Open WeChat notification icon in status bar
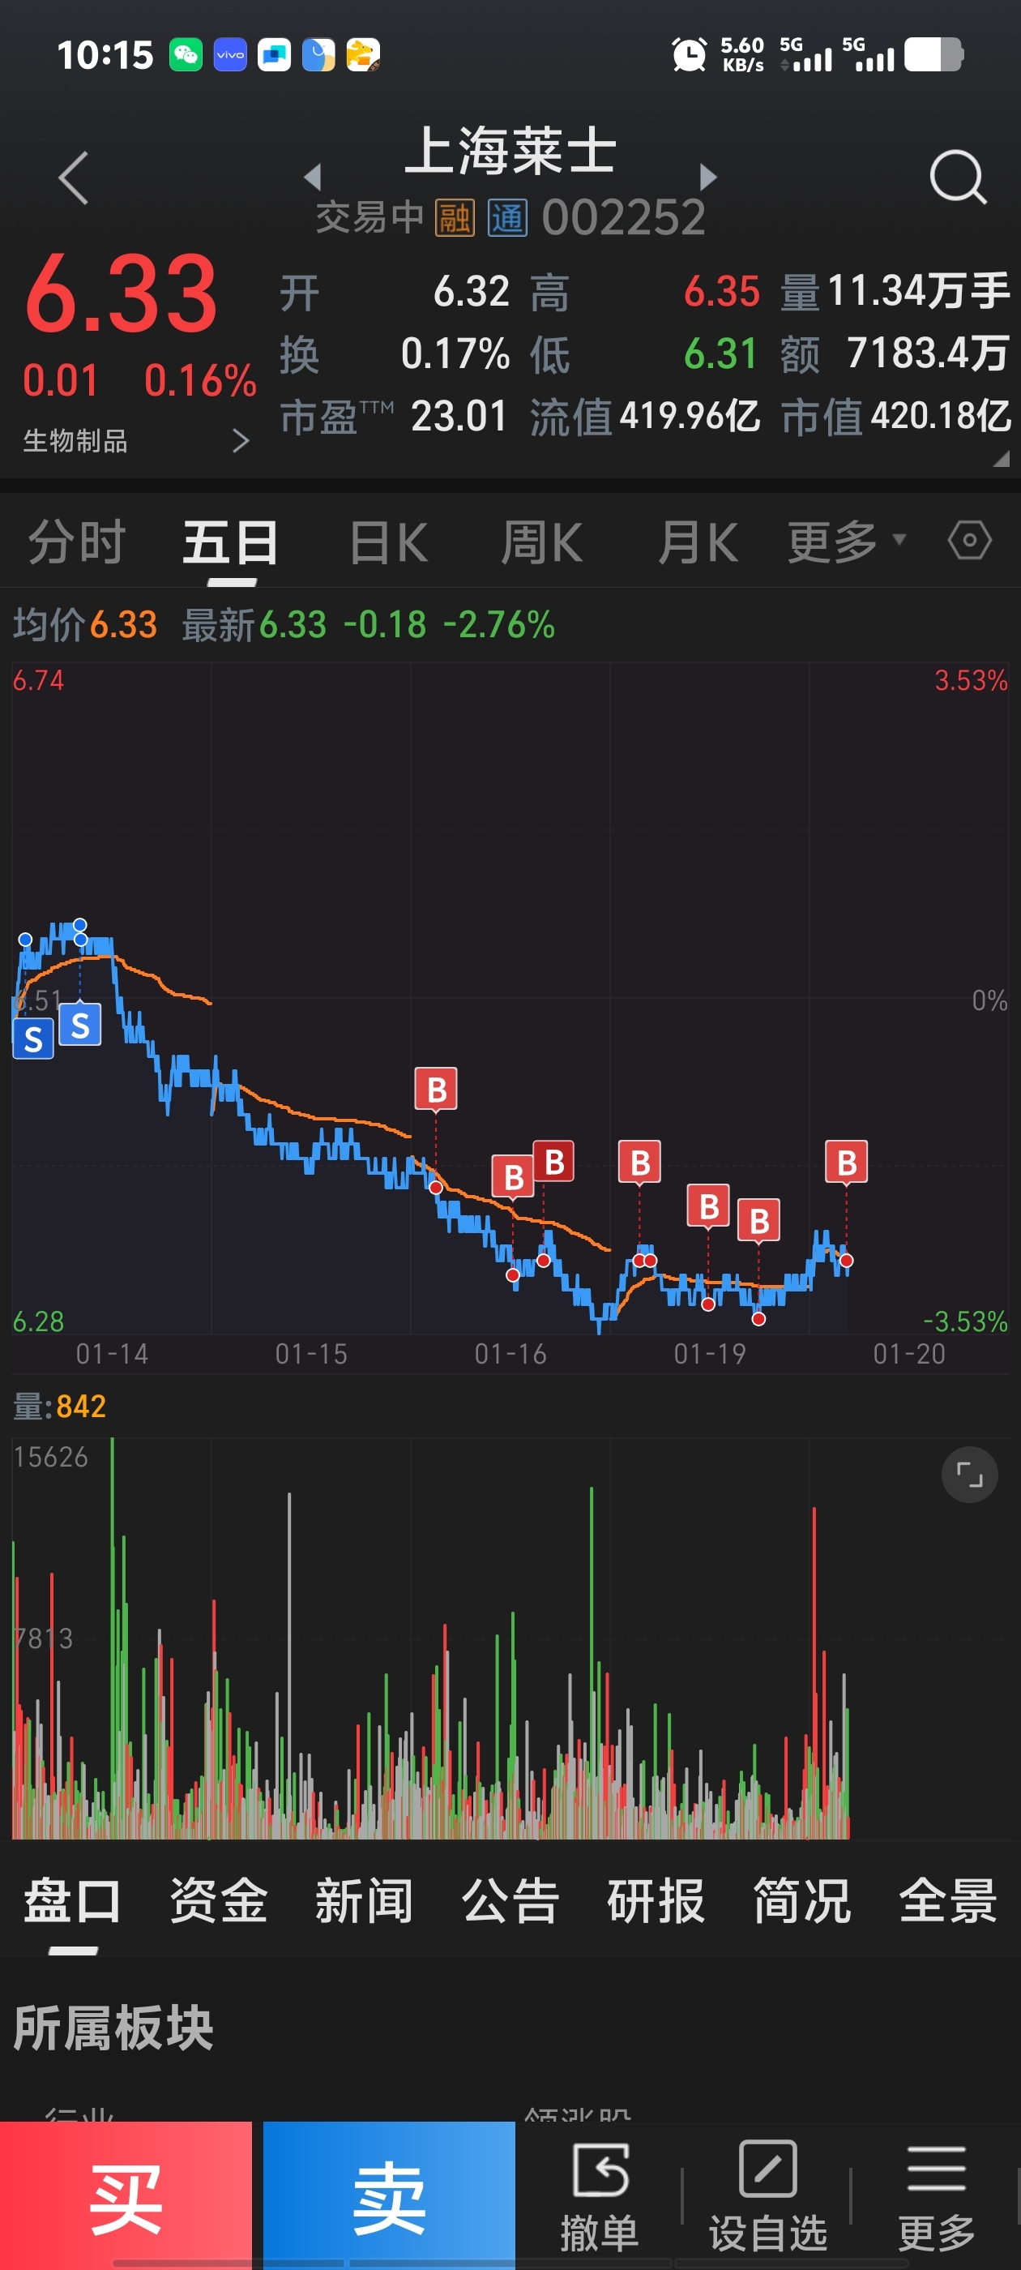The width and height of the screenshot is (1021, 2270). click(186, 54)
